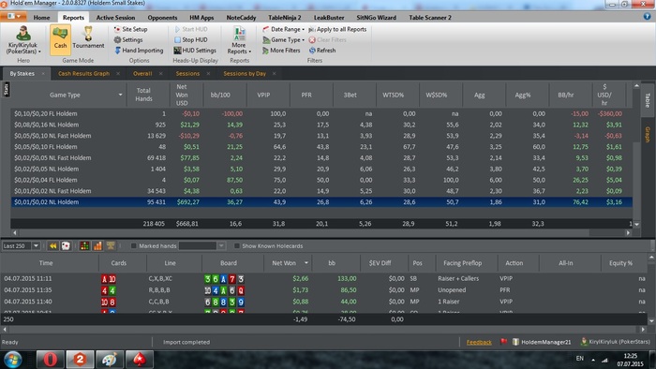656x369 pixels.
Task: Open Opera browser taskbar icon
Action: click(51, 360)
